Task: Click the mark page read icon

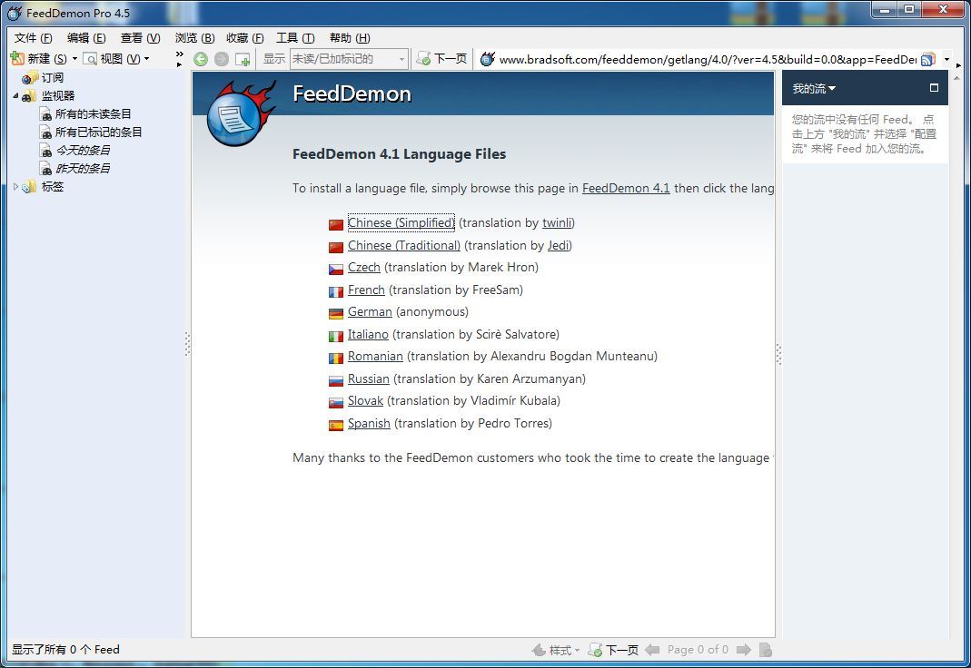Action: click(x=766, y=650)
